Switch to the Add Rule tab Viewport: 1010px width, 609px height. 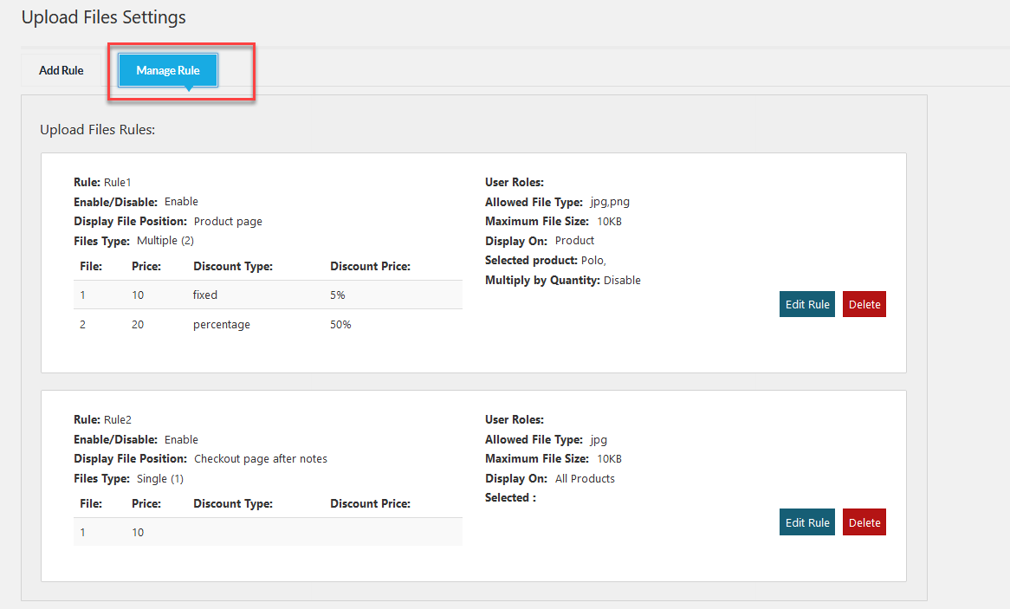[x=61, y=70]
